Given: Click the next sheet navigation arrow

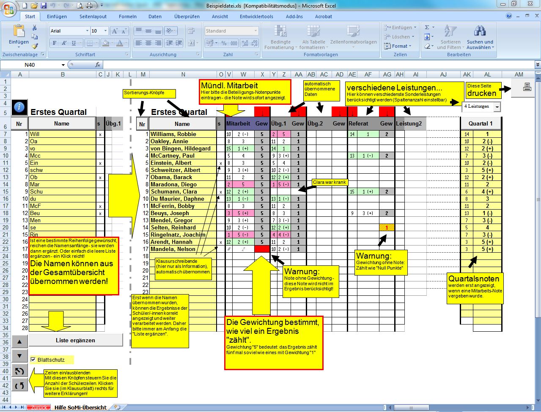Looking at the screenshot, I should [17, 407].
